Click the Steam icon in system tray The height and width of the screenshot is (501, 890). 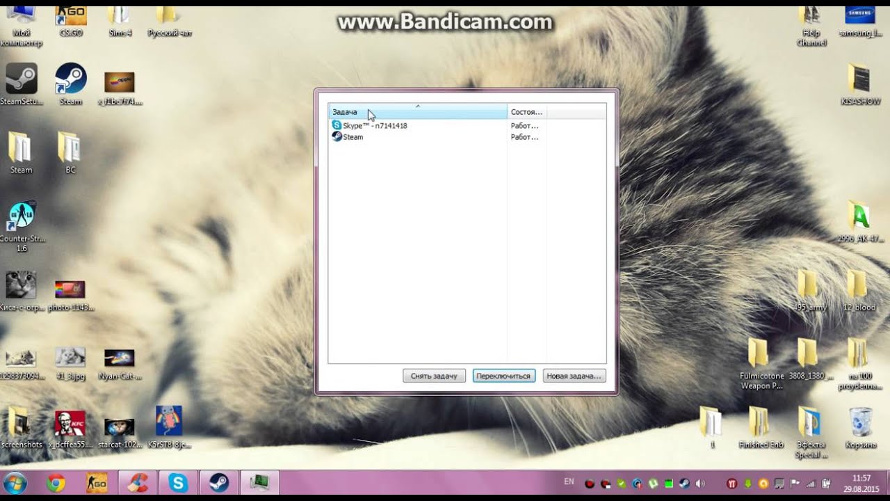click(685, 484)
